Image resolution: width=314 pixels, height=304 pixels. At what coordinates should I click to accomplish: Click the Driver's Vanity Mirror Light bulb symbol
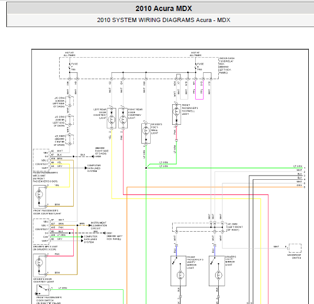coord(218,275)
